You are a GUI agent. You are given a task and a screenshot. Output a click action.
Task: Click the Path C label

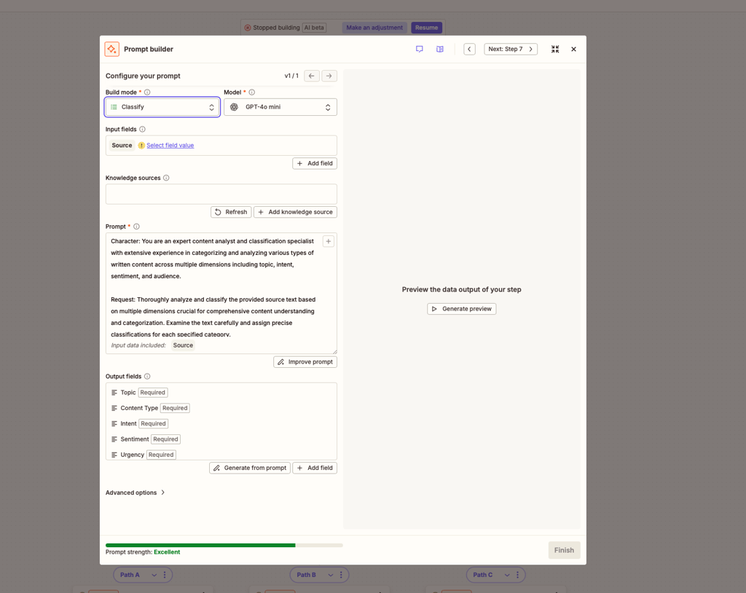click(x=483, y=575)
